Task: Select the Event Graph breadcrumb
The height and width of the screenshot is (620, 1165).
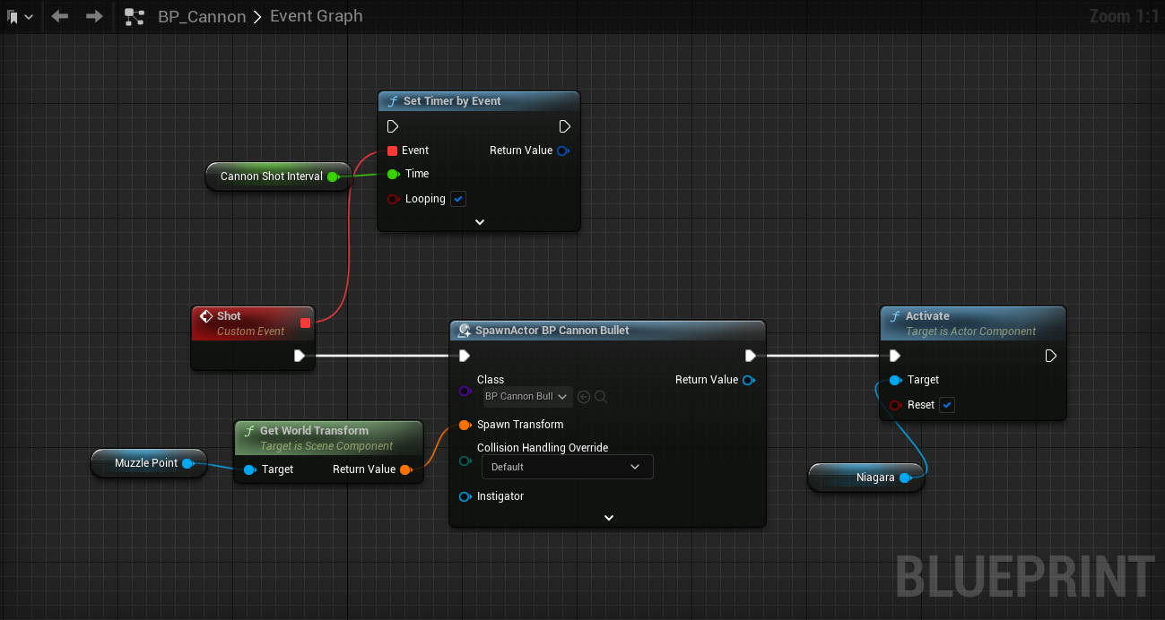Action: (x=317, y=16)
